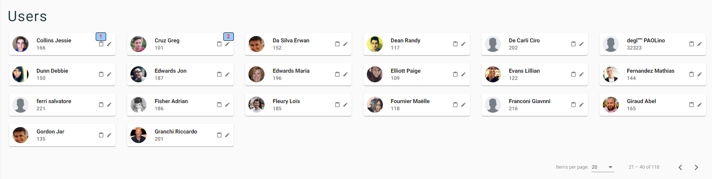
Task: Edit the Giraud Abel user entry
Action: pyautogui.click(x=699, y=105)
